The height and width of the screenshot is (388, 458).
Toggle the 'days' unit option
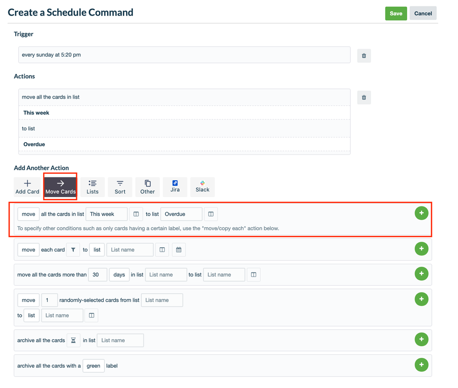pos(119,275)
